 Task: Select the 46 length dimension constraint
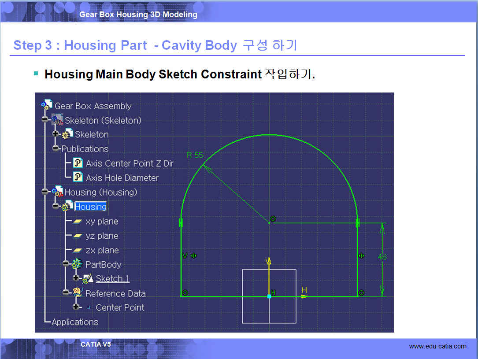point(382,256)
